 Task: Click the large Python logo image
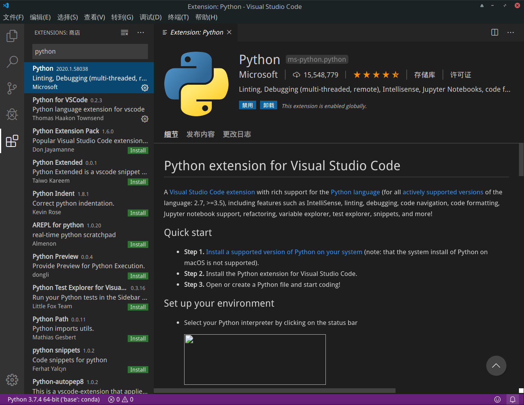(x=197, y=84)
